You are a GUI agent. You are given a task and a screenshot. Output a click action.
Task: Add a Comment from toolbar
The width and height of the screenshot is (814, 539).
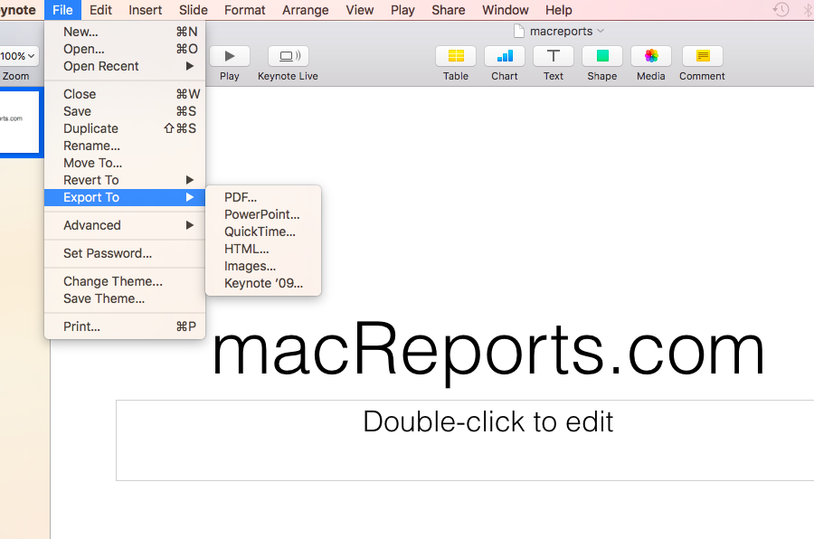click(703, 56)
